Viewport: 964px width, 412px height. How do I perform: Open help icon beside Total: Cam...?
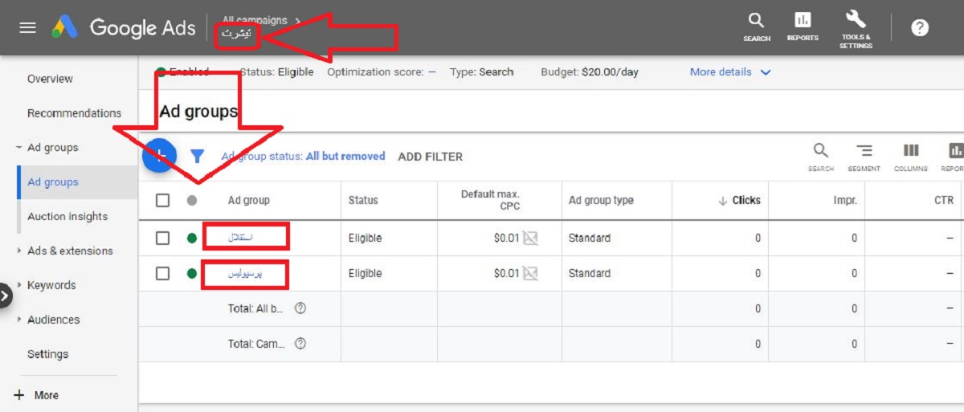[300, 344]
